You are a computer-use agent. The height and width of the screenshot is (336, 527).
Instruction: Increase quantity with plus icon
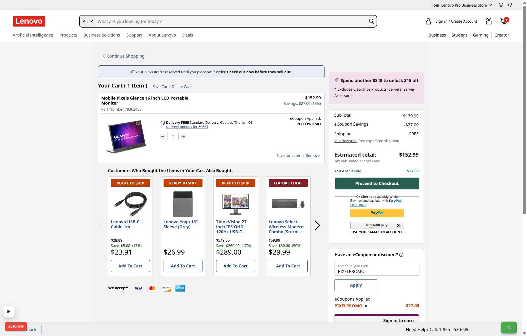coord(184,137)
